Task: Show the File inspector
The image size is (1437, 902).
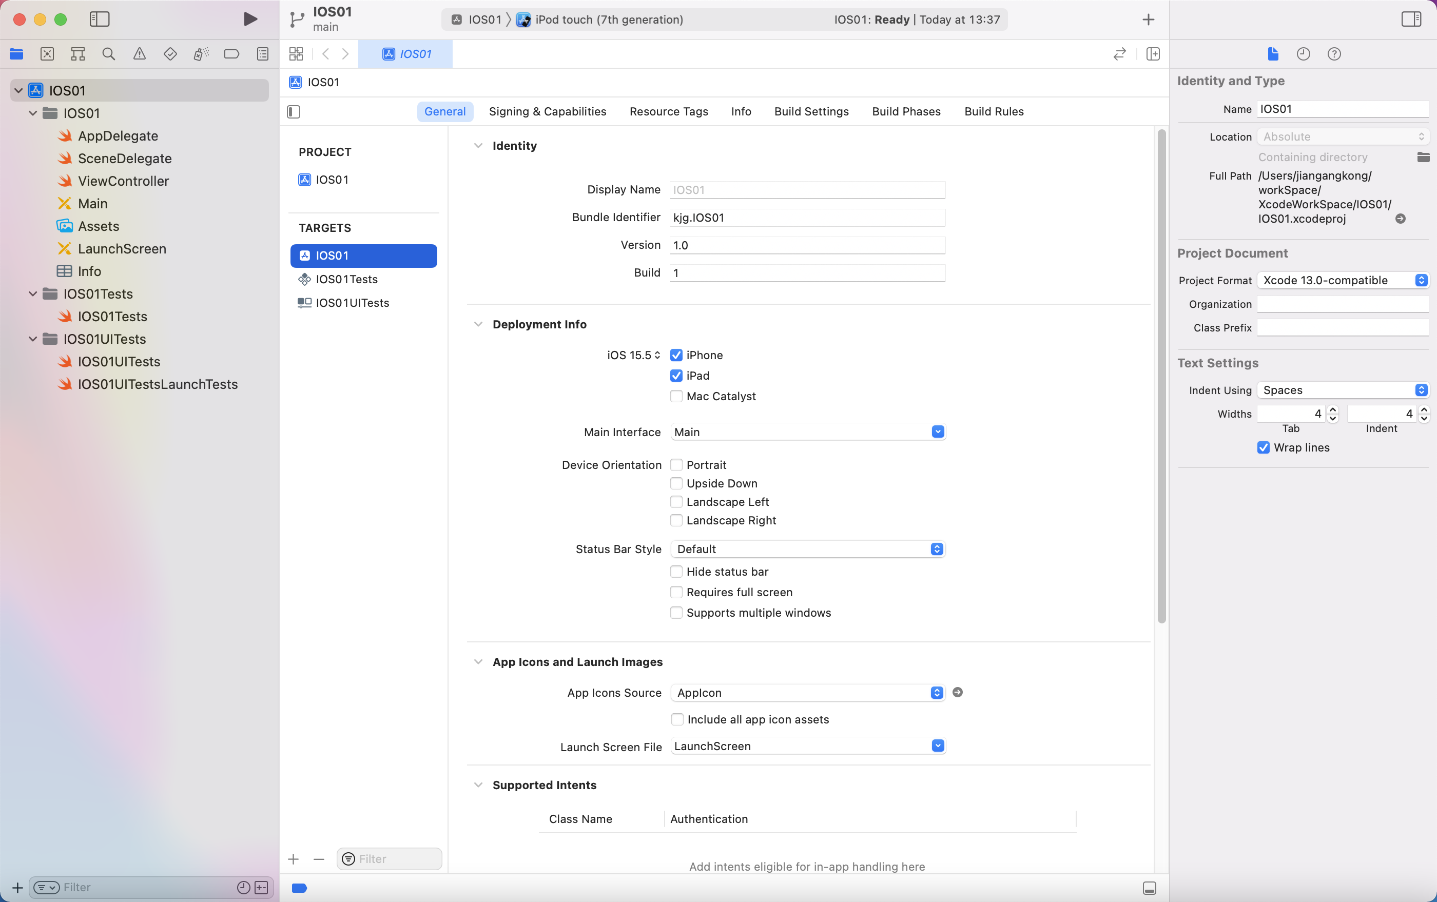Action: [x=1272, y=54]
